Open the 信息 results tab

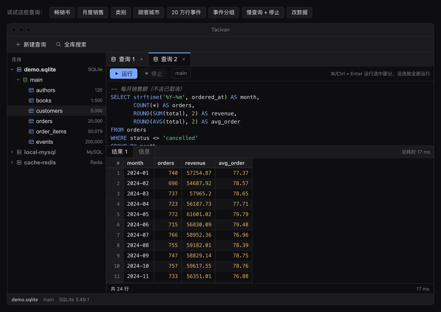point(144,152)
